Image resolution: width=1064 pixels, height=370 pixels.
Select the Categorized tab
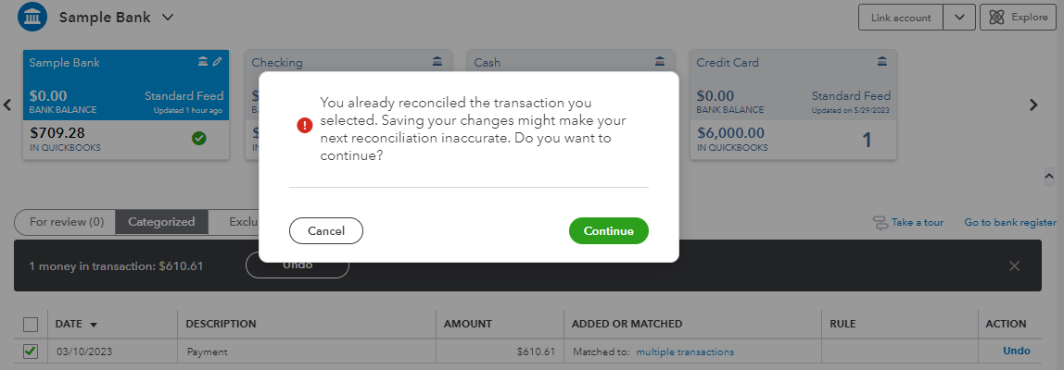coord(161,222)
